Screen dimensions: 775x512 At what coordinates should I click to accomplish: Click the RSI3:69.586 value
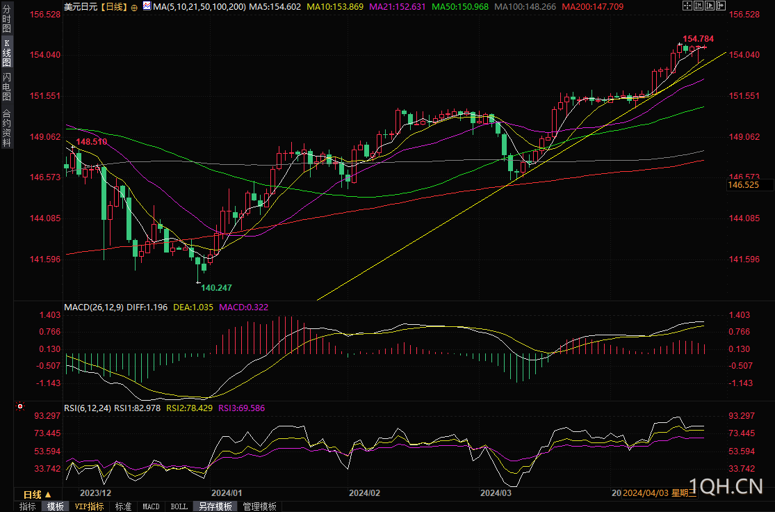(242, 408)
